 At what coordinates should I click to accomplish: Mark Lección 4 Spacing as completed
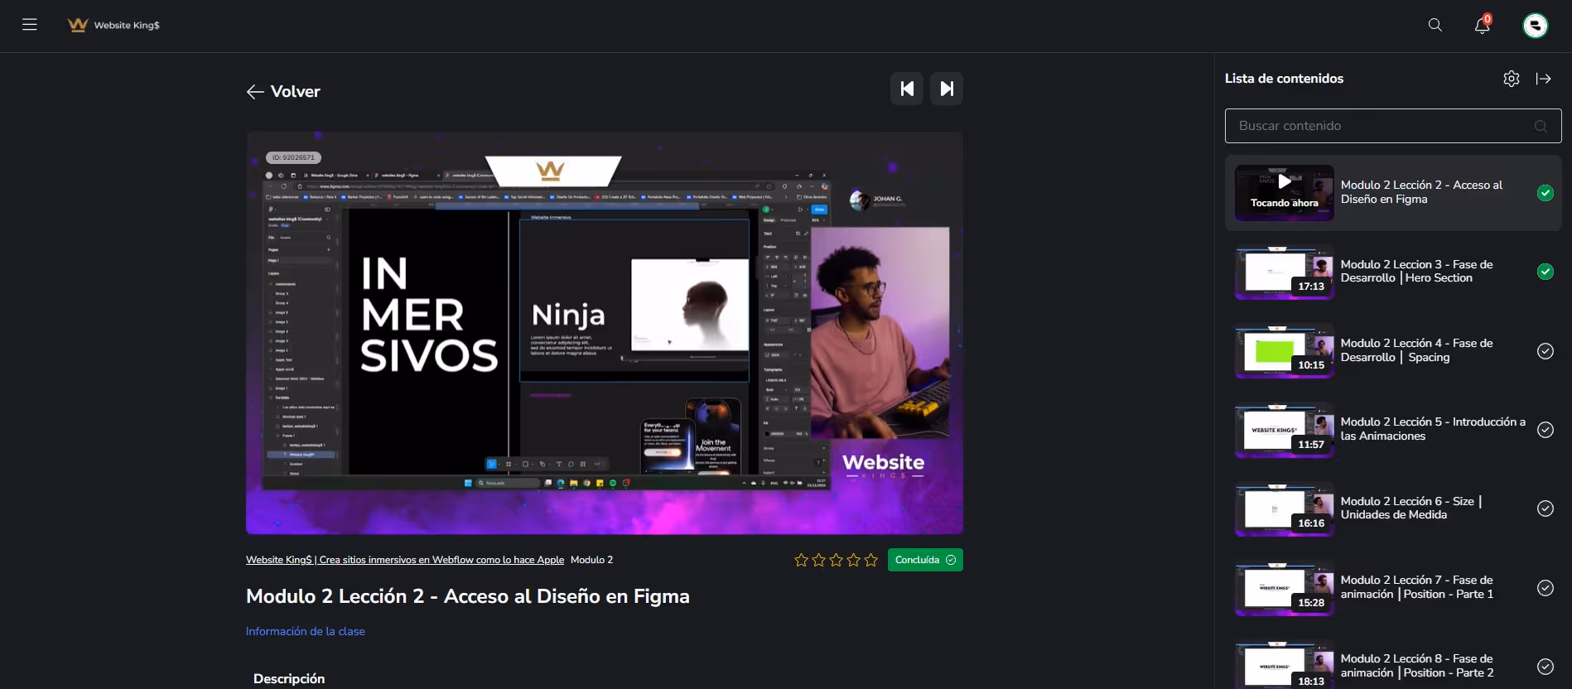pos(1545,351)
